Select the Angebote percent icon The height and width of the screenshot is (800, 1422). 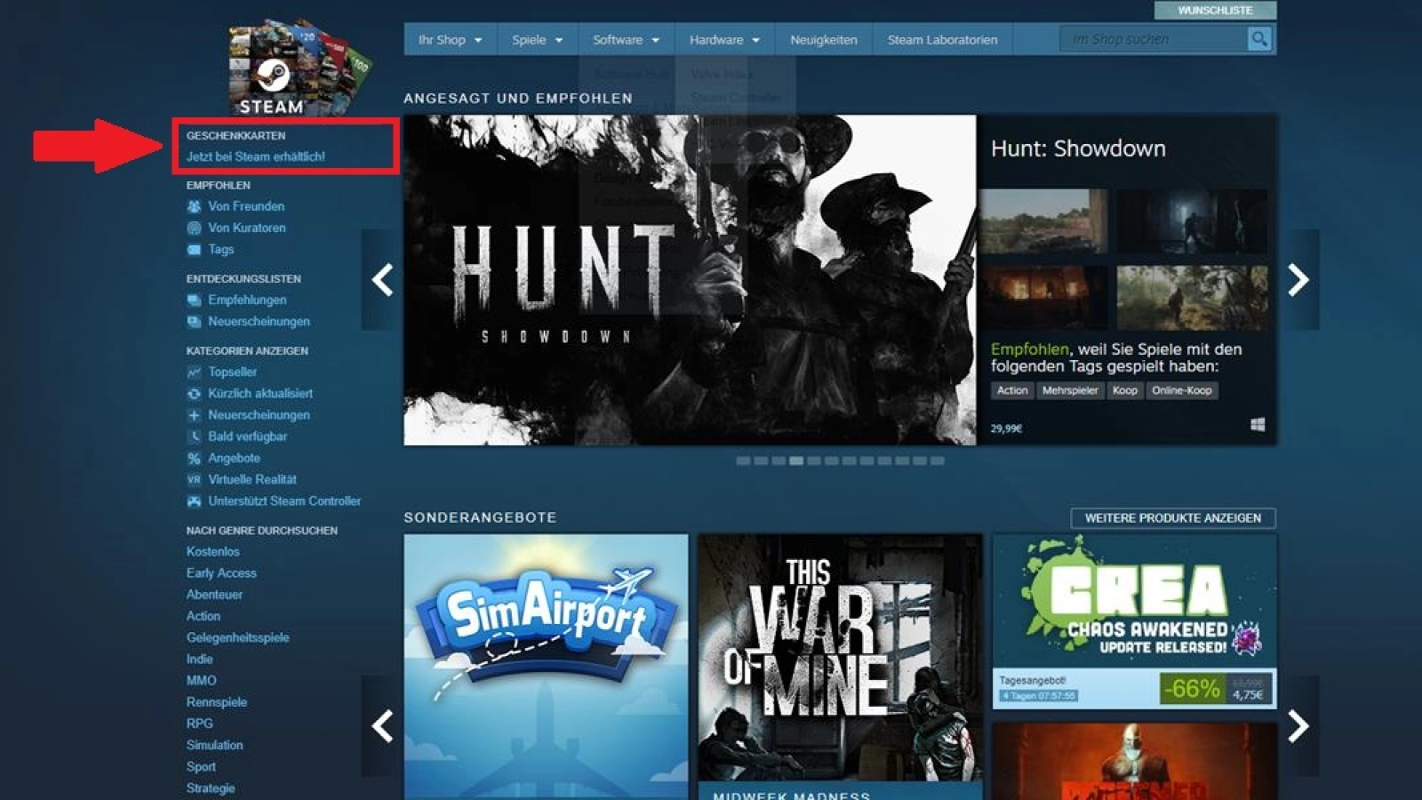194,458
